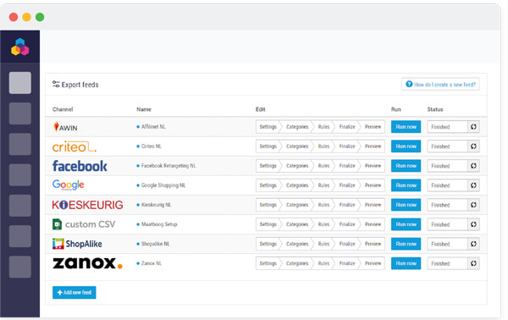The width and height of the screenshot is (508, 320).
Task: Run the Affilinet NL feed now
Action: [406, 127]
